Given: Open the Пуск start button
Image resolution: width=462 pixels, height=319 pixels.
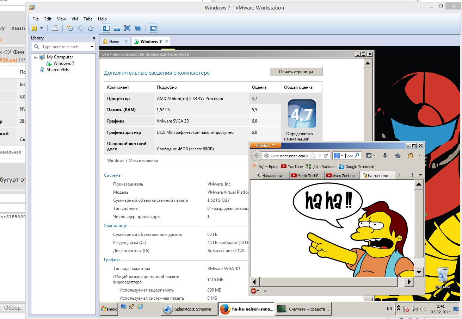Looking at the screenshot, I should click(x=109, y=309).
